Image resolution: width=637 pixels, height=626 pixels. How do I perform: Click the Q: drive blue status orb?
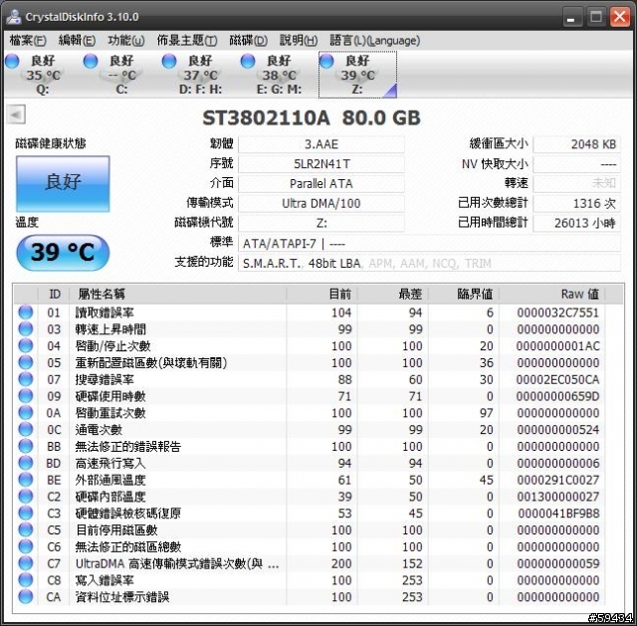point(12,61)
